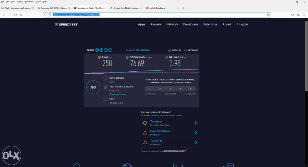Start a new test with GO button

coord(93,88)
